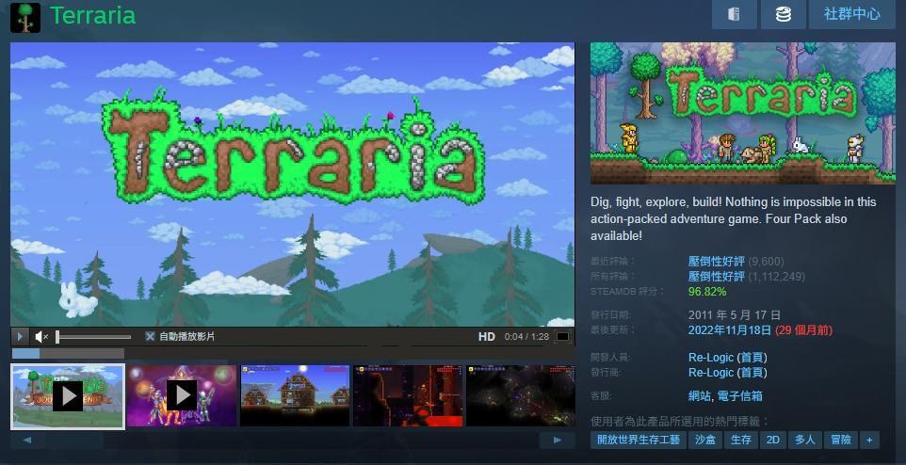
Task: Open the PC build info icon button
Action: coord(734,14)
